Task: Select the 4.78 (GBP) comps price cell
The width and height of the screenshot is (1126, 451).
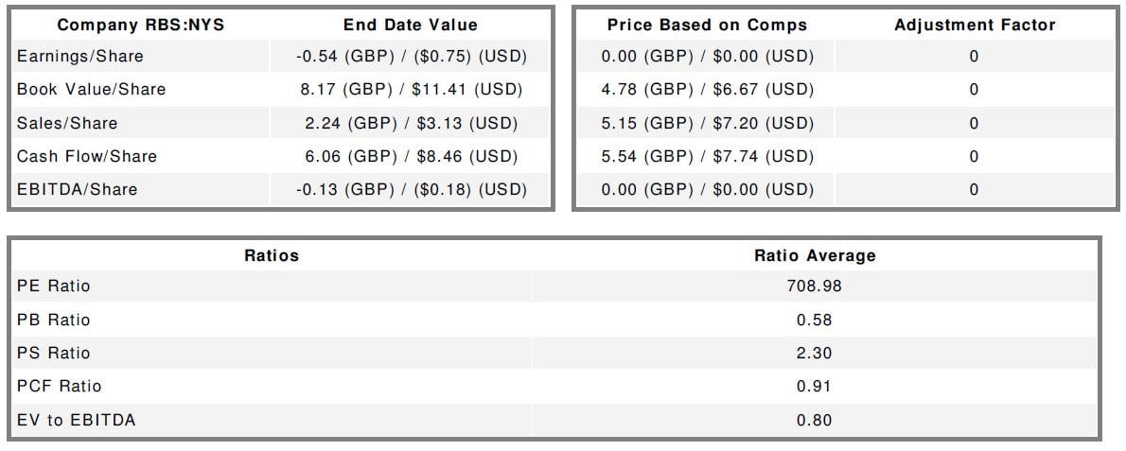Action: point(707,90)
